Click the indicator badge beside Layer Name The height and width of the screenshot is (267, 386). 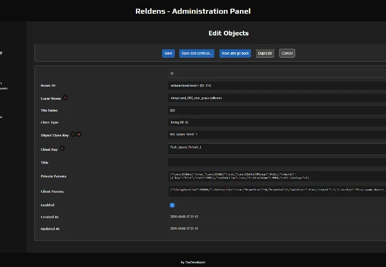(65, 98)
